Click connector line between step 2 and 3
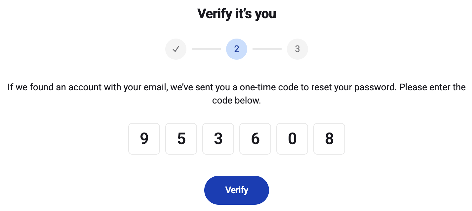This screenshot has height=211, width=472. 267,49
